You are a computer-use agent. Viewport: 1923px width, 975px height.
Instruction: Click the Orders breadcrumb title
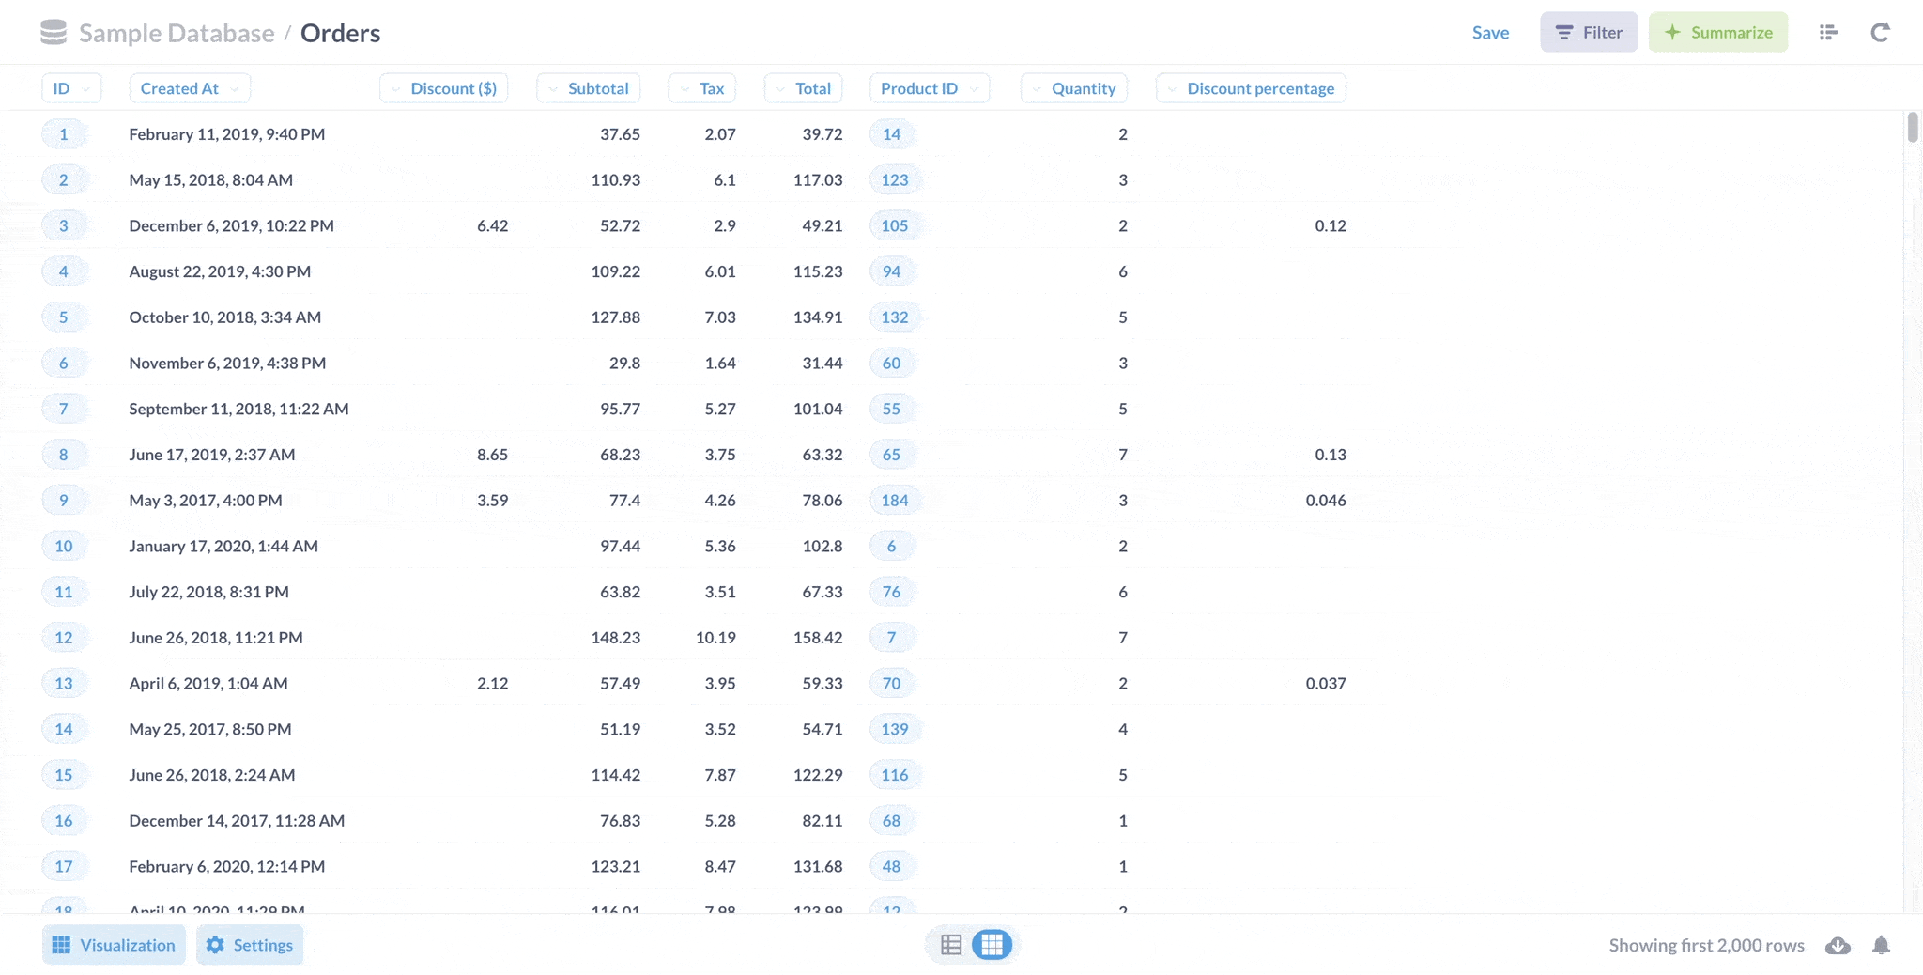340,32
